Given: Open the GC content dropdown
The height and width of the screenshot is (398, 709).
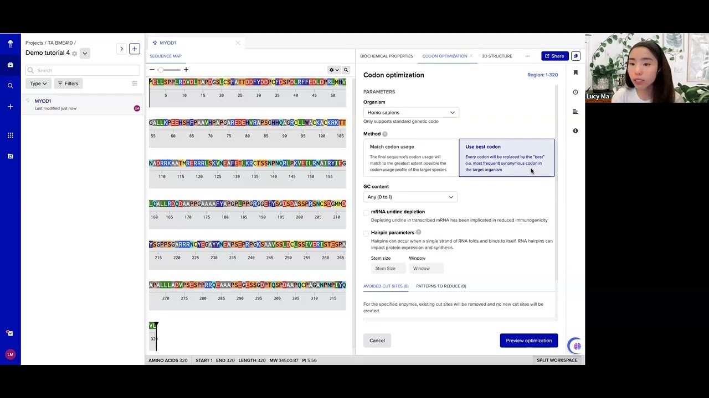Looking at the screenshot, I should pyautogui.click(x=410, y=197).
